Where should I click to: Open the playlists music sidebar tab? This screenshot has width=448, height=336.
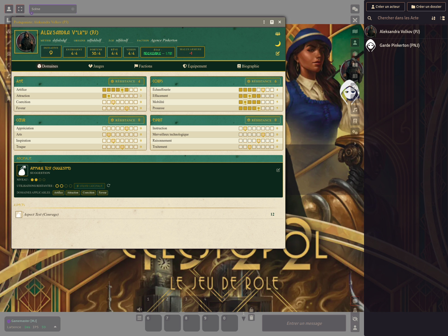[x=355, y=110]
